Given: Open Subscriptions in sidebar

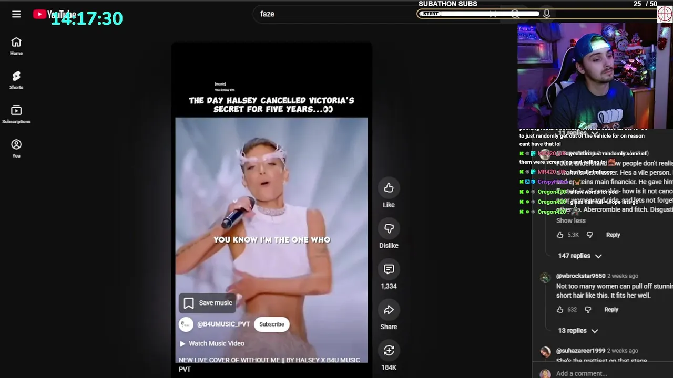Looking at the screenshot, I should click(16, 114).
